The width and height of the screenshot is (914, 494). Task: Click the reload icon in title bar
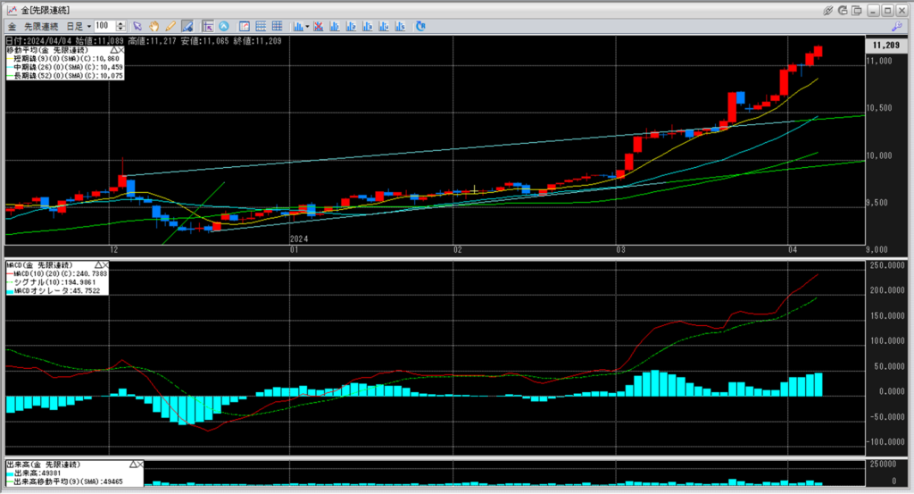[x=844, y=9]
